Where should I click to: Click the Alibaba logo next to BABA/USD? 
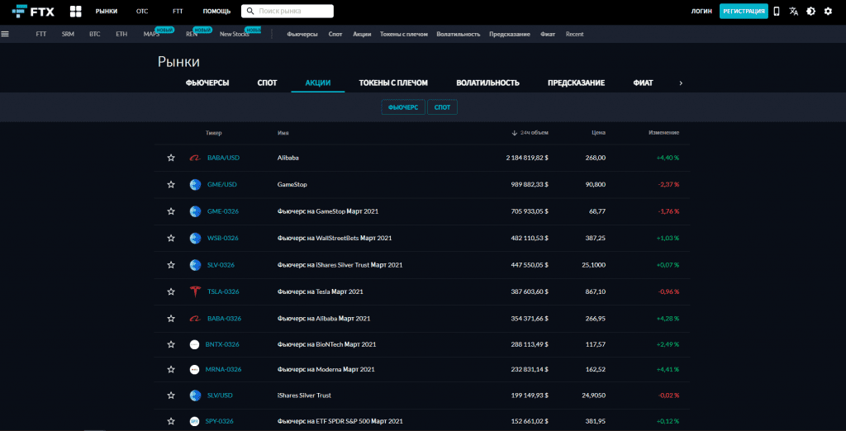coord(195,158)
